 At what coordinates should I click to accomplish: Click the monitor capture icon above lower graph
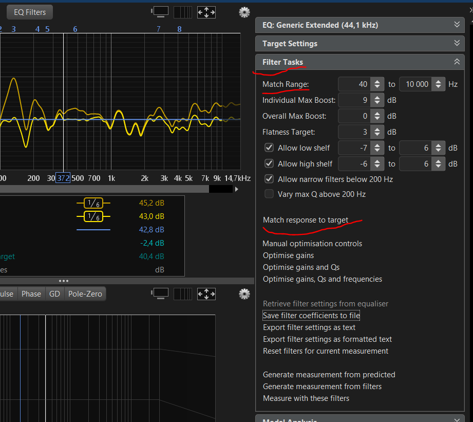160,293
